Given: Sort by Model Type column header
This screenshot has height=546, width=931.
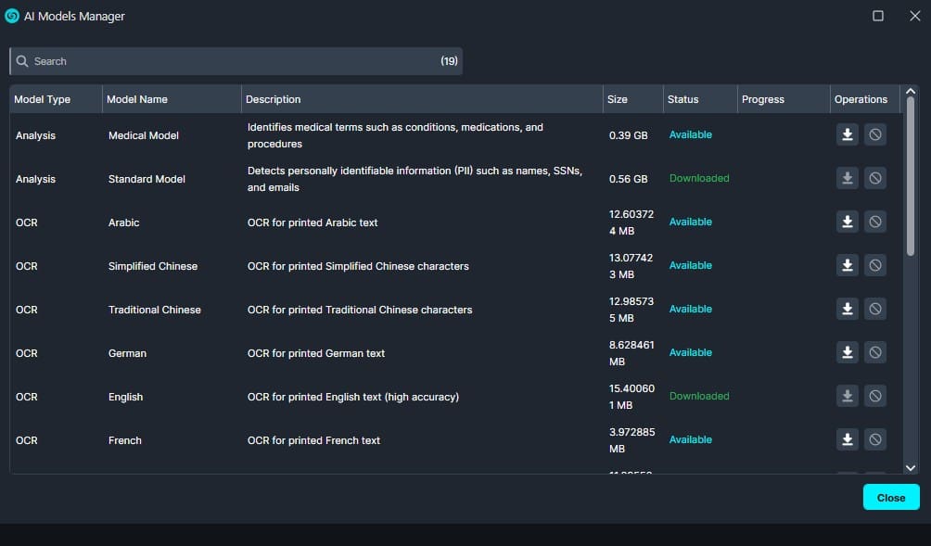Looking at the screenshot, I should [x=43, y=99].
